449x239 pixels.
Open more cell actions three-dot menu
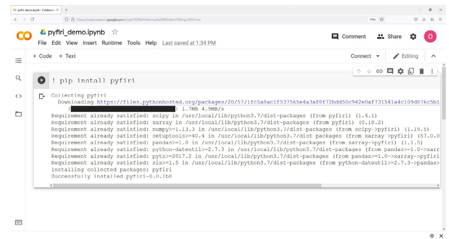(x=432, y=71)
